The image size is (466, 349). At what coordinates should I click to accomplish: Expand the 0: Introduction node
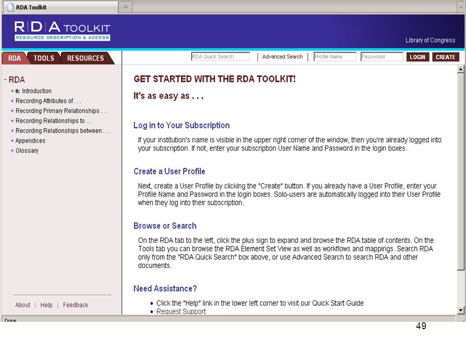[12, 91]
